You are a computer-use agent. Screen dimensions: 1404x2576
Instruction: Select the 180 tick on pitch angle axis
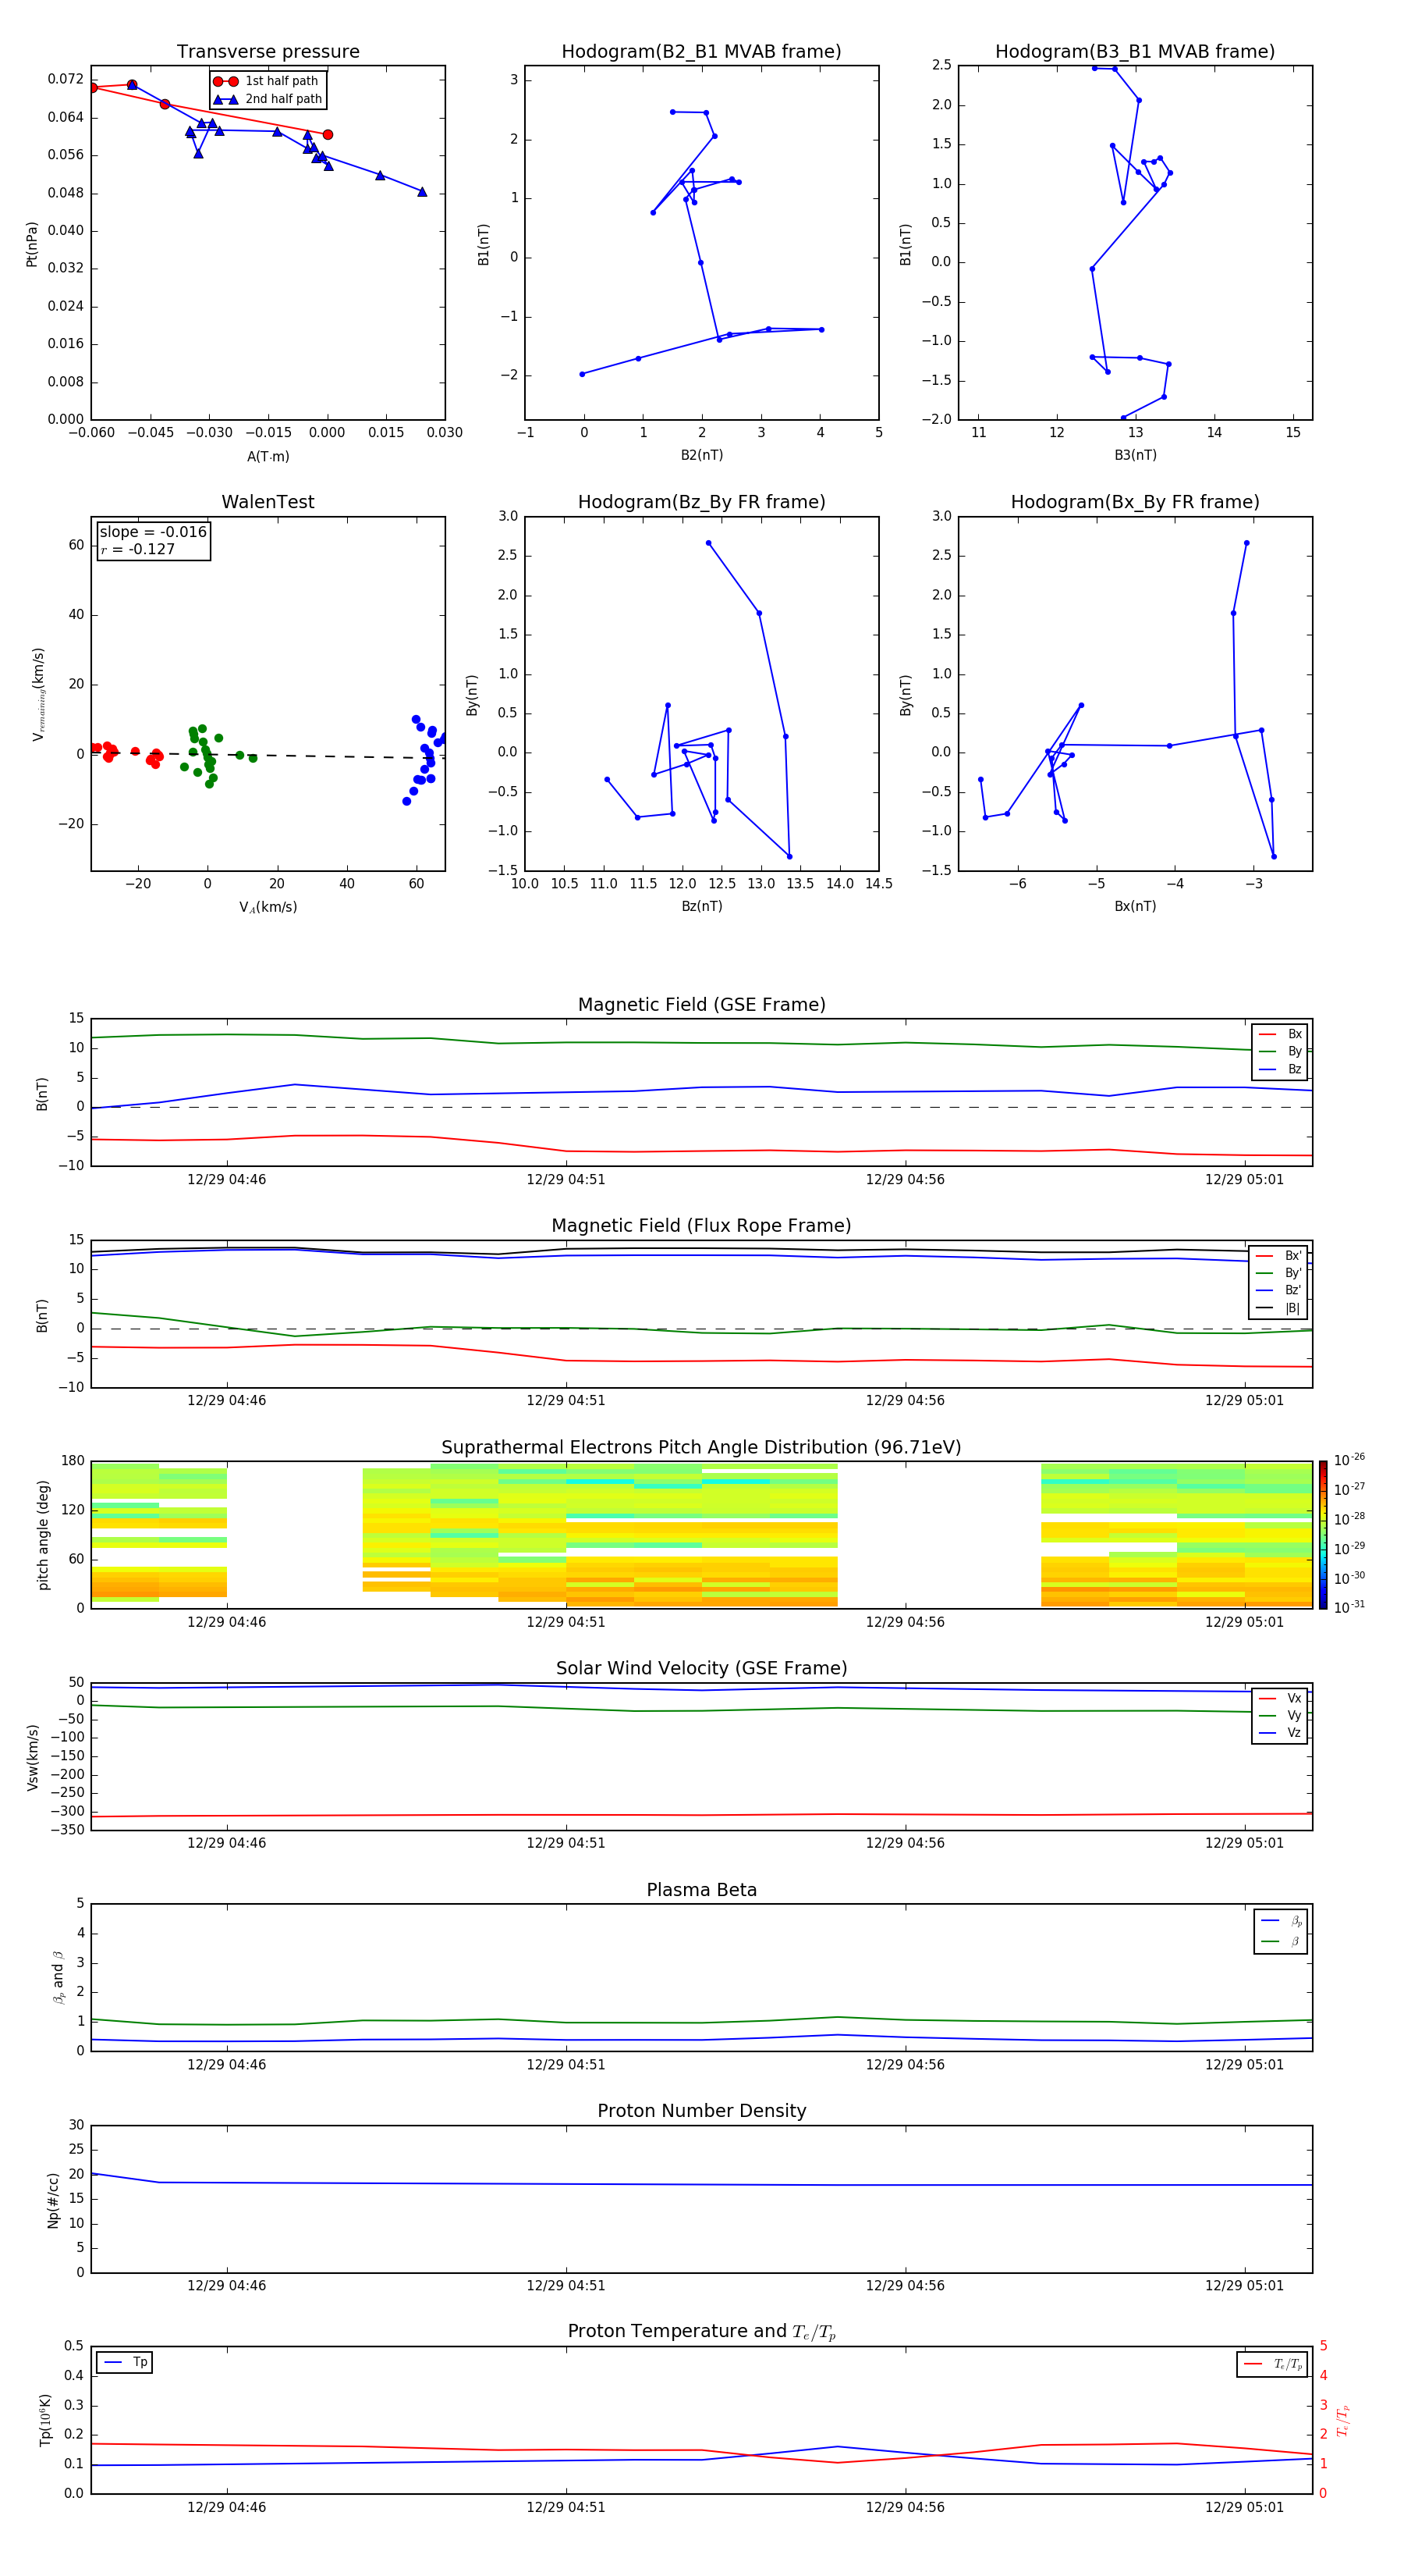[73, 1461]
